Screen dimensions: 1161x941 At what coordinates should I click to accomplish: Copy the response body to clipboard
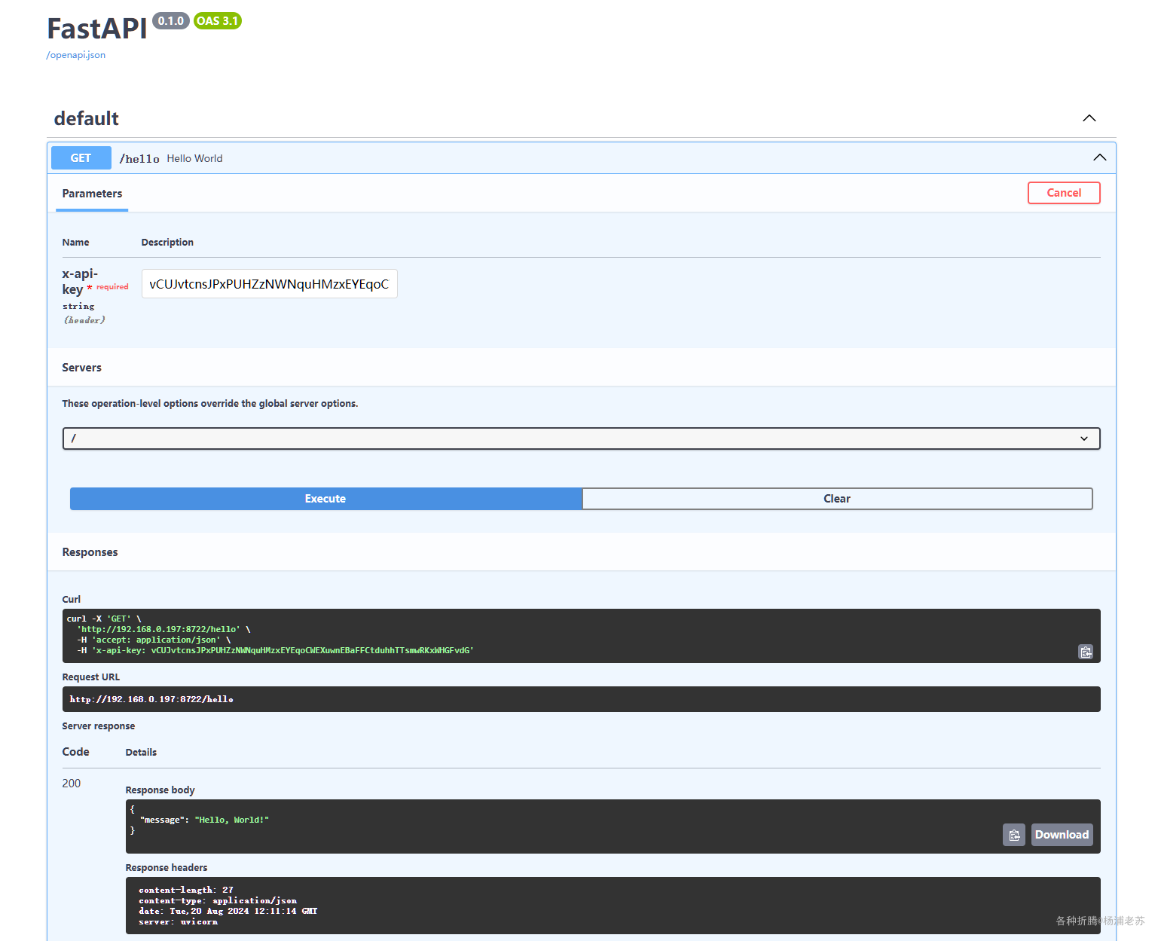pyautogui.click(x=1014, y=835)
